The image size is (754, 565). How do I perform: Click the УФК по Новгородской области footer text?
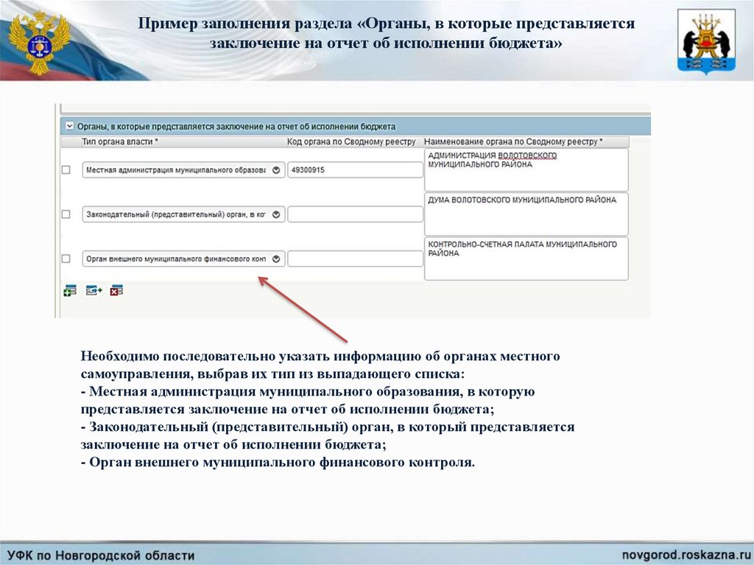pos(101,555)
